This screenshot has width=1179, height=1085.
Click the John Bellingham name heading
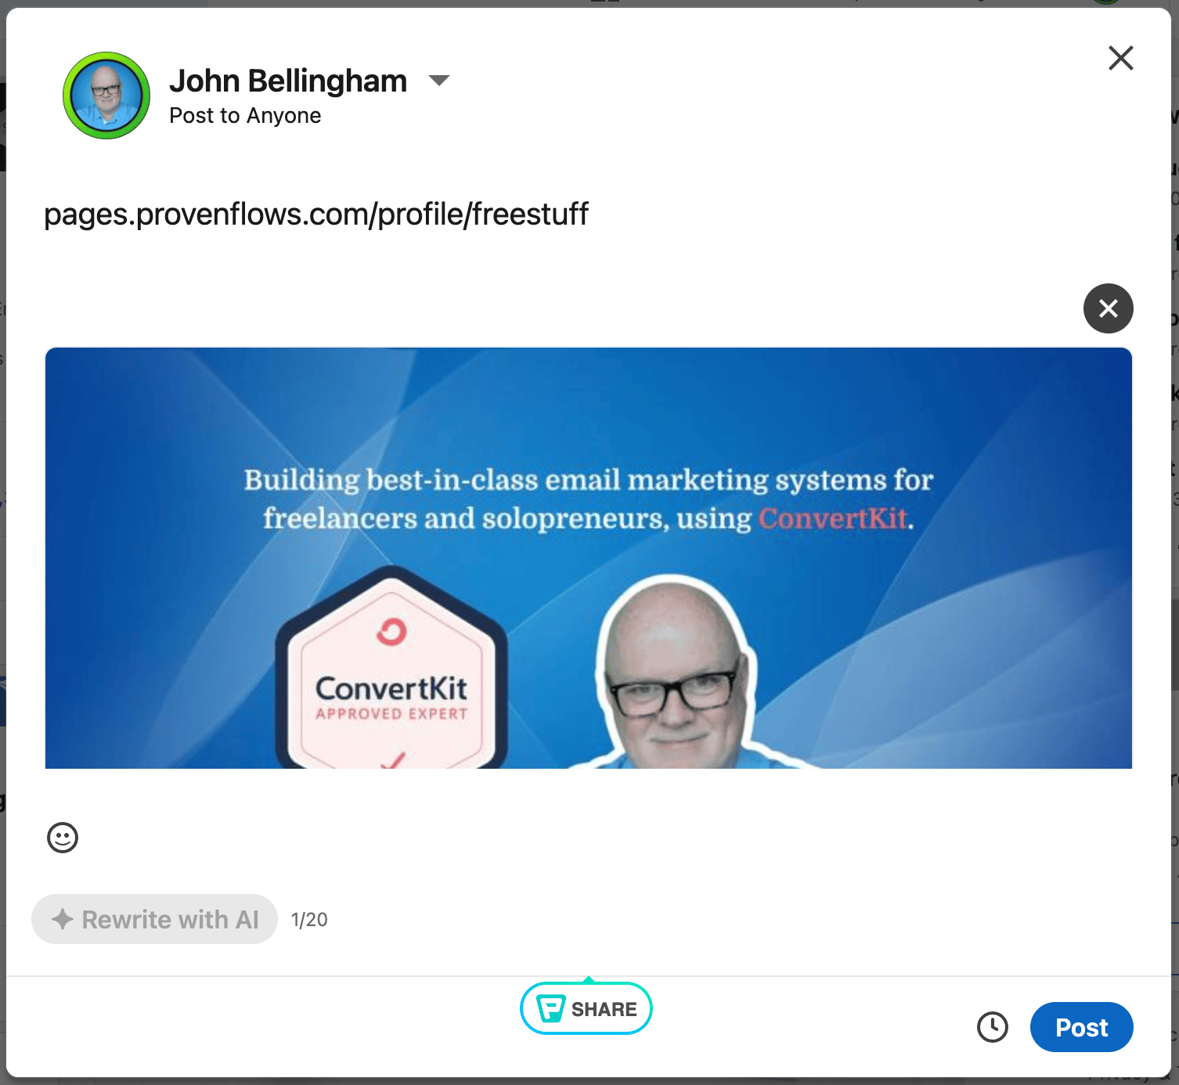(x=288, y=81)
